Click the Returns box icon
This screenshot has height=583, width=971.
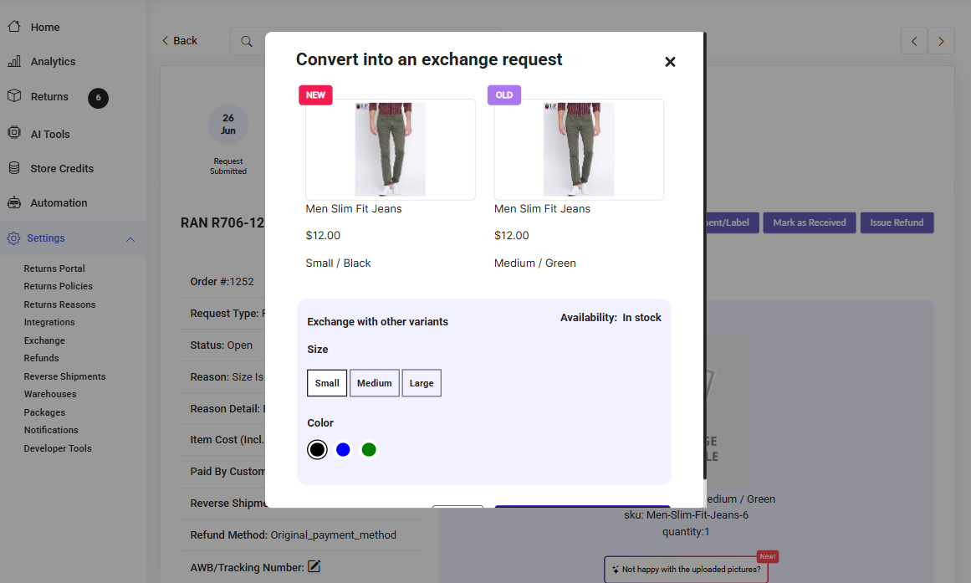coord(14,96)
